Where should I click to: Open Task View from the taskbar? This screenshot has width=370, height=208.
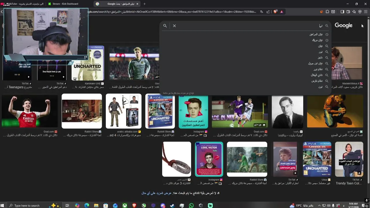[x=67, y=205]
